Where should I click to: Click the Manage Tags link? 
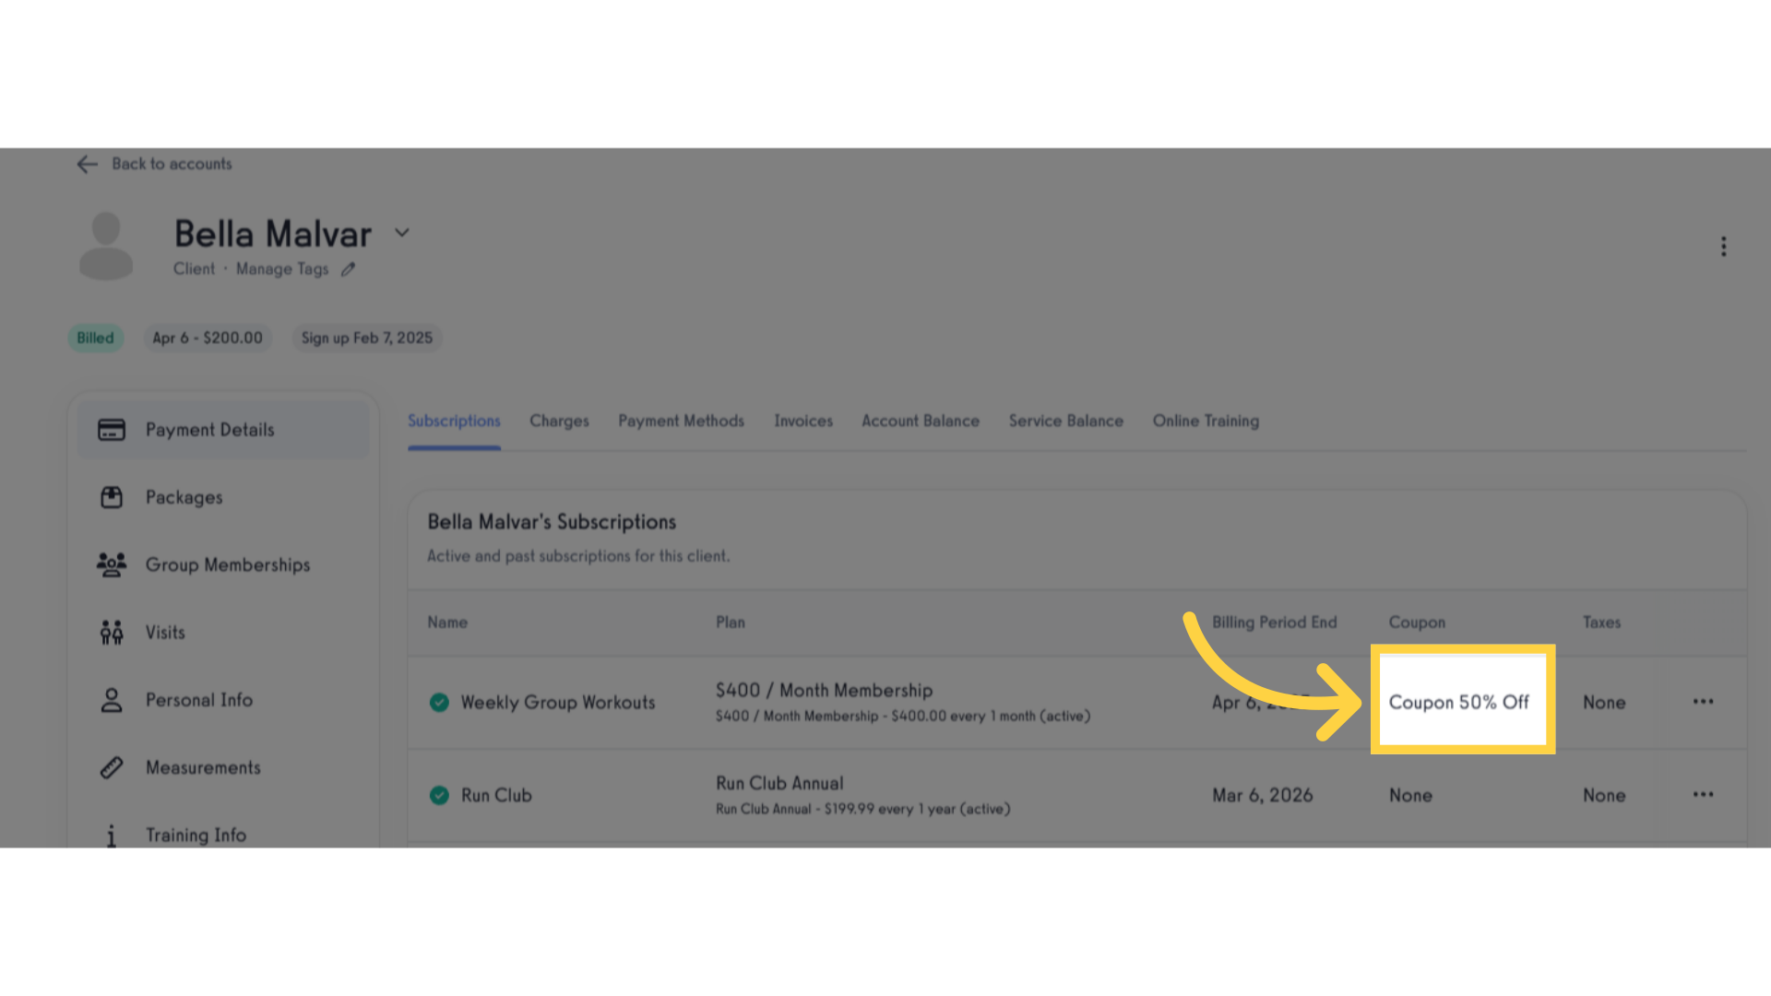(x=281, y=268)
